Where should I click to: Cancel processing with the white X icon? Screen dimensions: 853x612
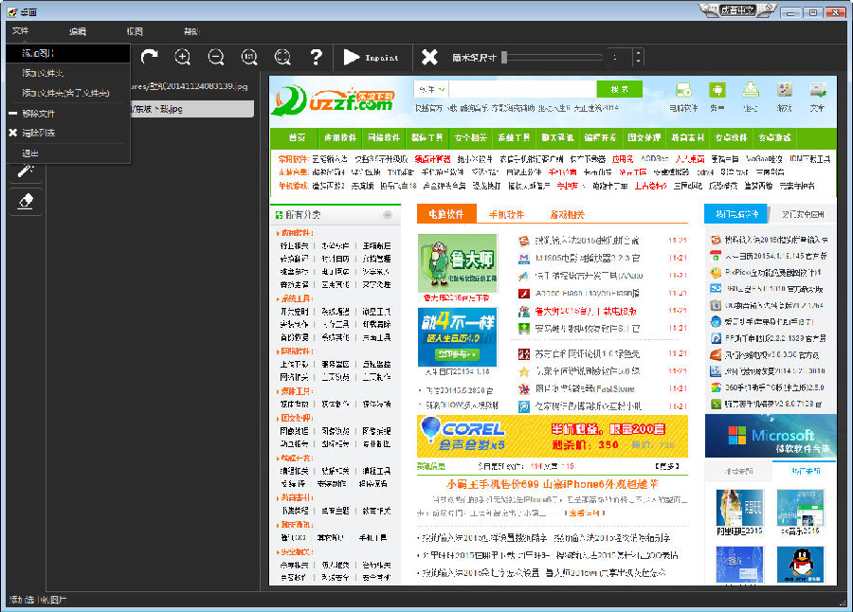[x=430, y=57]
